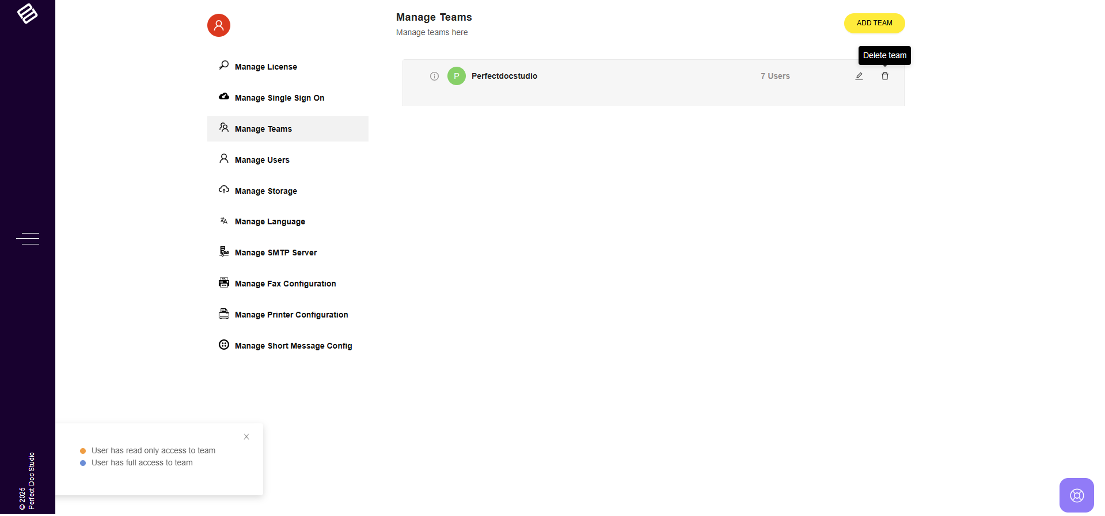Expand the Perfectdocstudio team row
The image size is (1105, 516).
(x=504, y=76)
